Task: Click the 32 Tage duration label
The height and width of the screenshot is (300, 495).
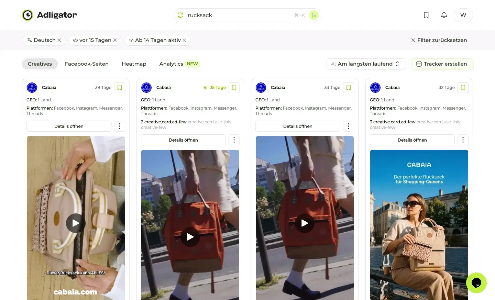Action: (447, 88)
